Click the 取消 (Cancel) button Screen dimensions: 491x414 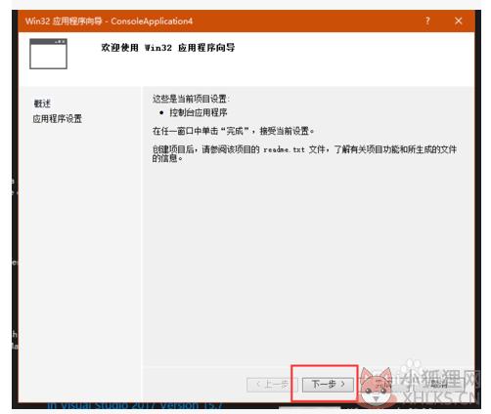pyautogui.click(x=438, y=385)
